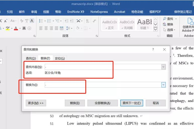194x129 pixels.
Task: Click the sort A-Z icon
Action: coord(88,21)
